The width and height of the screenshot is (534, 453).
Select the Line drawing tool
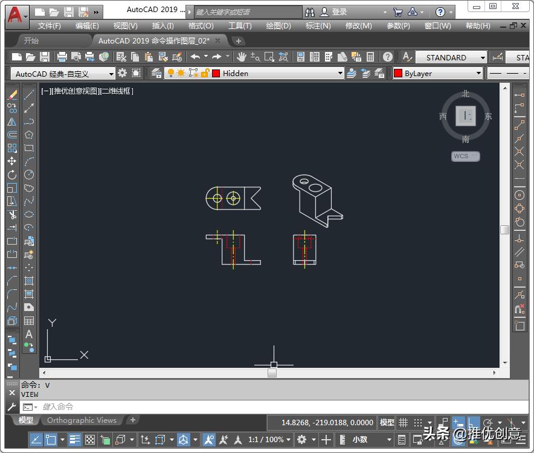pos(28,96)
